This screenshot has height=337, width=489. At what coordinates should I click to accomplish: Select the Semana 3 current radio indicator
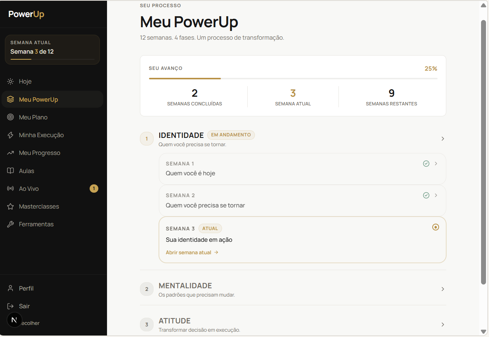coord(436,227)
